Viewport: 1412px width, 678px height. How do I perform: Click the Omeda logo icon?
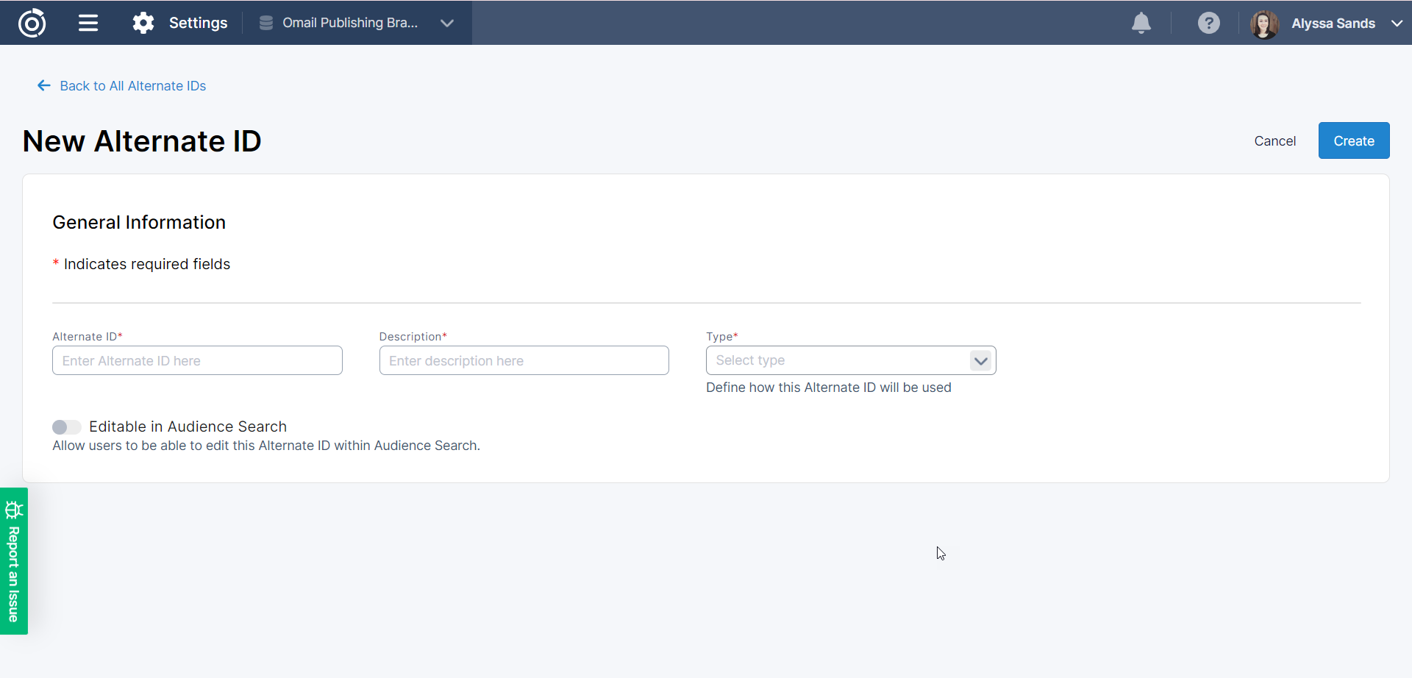point(32,23)
